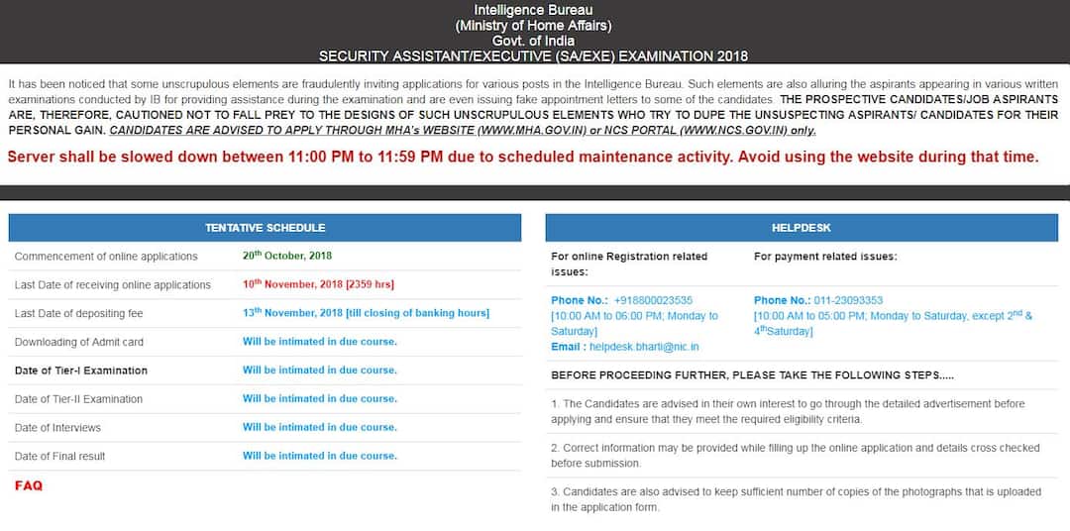Image resolution: width=1070 pixels, height=531 pixels.
Task: Click the TENTATIVE SCHEDULE header bar
Action: (x=265, y=228)
